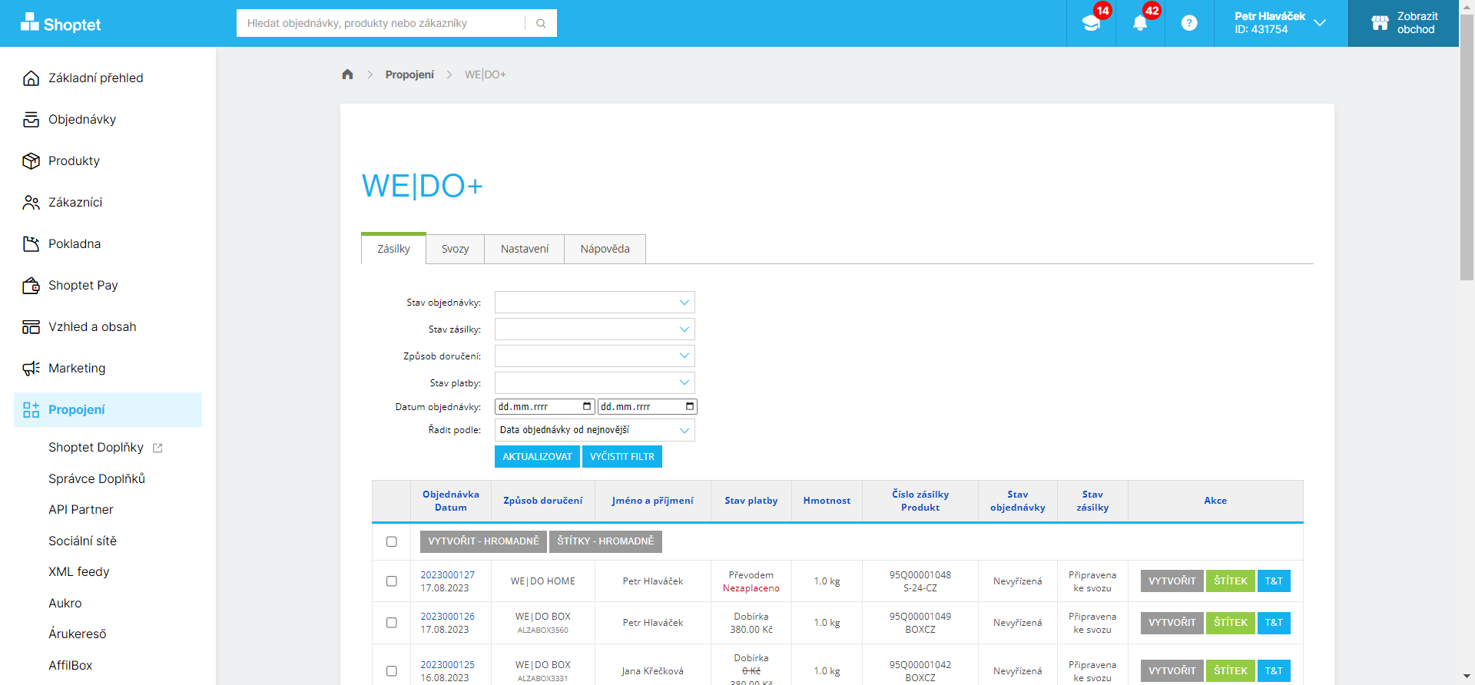Switch to the Nápověda tab
1475x685 pixels.
pyautogui.click(x=605, y=249)
